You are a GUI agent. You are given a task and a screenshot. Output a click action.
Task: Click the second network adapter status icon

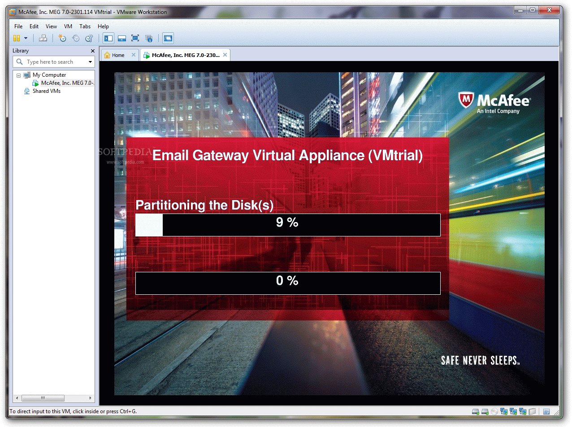513,411
